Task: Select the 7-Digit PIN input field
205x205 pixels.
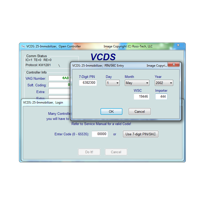Action: (88, 83)
